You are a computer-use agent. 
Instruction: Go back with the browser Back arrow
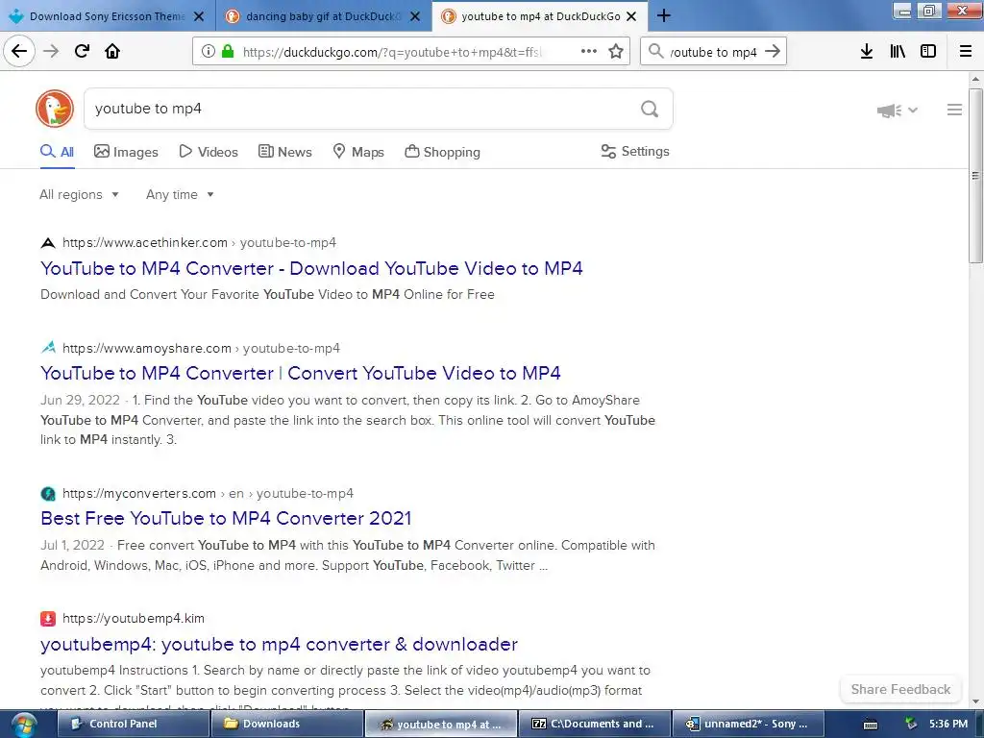tap(19, 51)
